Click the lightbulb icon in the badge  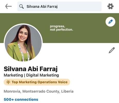tap(8, 82)
